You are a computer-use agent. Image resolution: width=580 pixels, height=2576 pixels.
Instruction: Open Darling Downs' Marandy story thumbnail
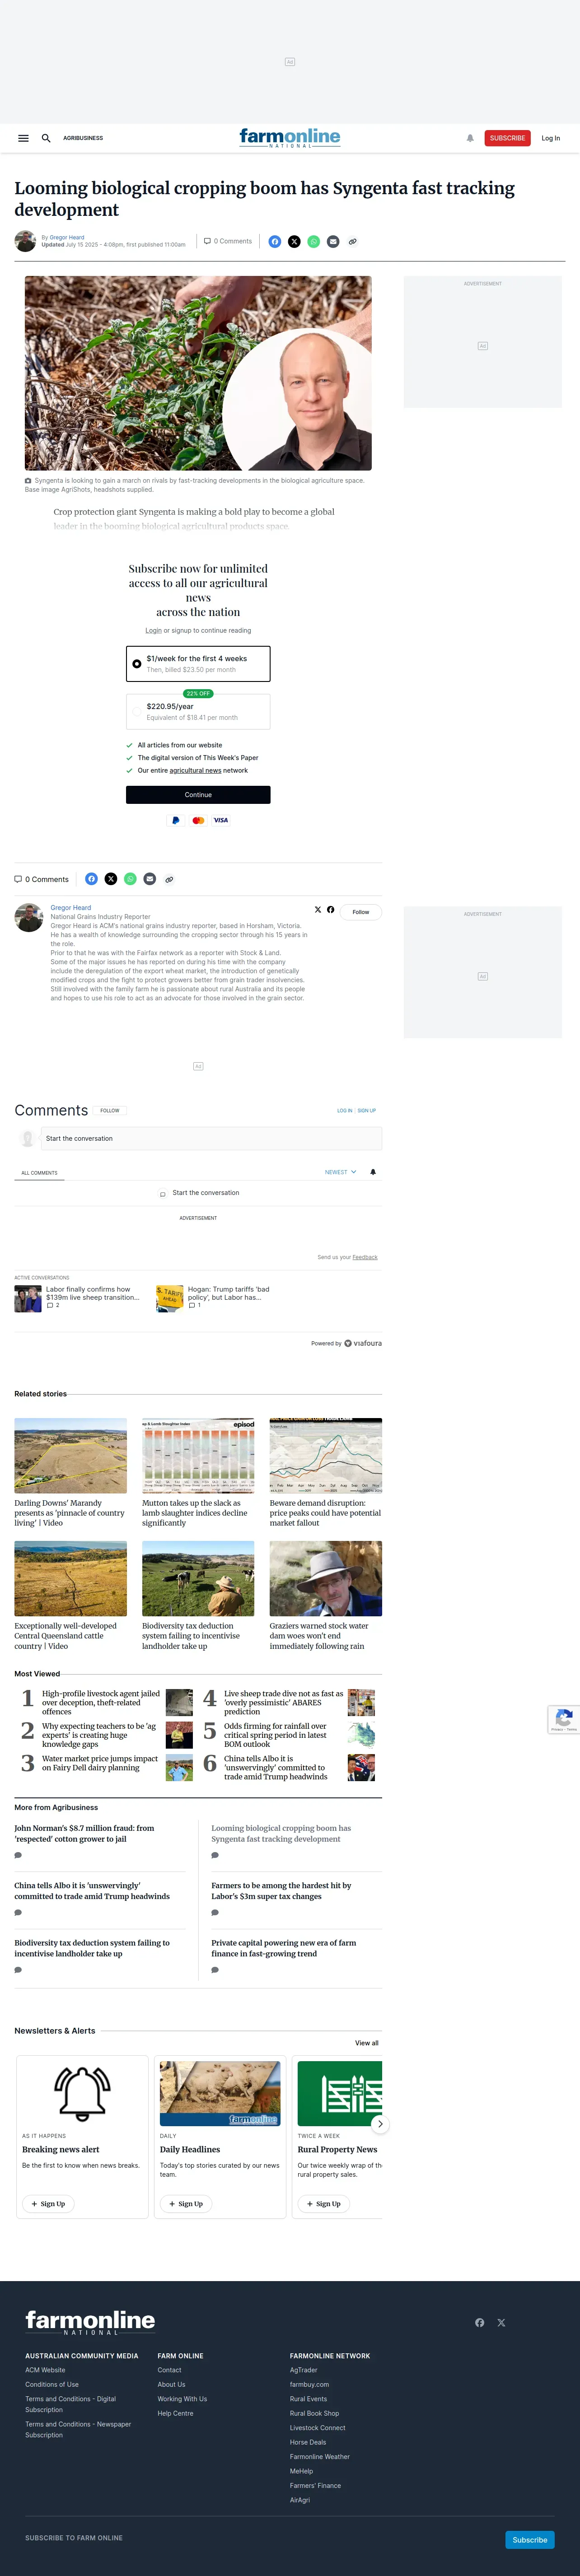70,1456
